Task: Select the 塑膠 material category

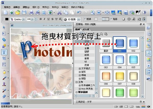Action: point(87,52)
